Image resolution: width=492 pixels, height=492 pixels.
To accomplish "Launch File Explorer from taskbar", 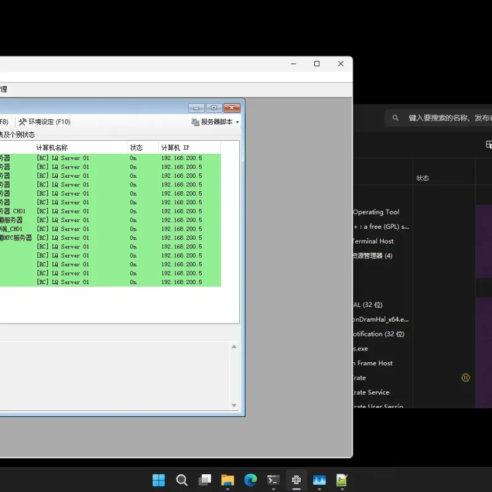I will [x=228, y=480].
